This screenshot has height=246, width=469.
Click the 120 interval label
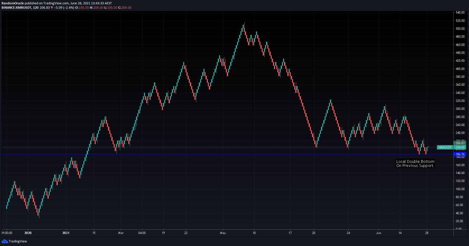point(36,8)
